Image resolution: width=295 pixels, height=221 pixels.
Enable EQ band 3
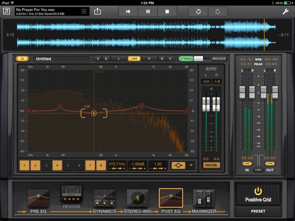(46, 165)
